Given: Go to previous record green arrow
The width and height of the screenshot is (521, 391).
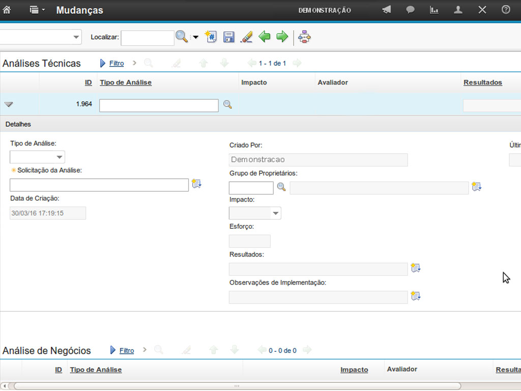Looking at the screenshot, I should (265, 37).
